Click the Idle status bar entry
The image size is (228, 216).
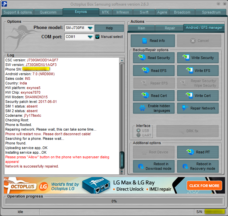20,212
